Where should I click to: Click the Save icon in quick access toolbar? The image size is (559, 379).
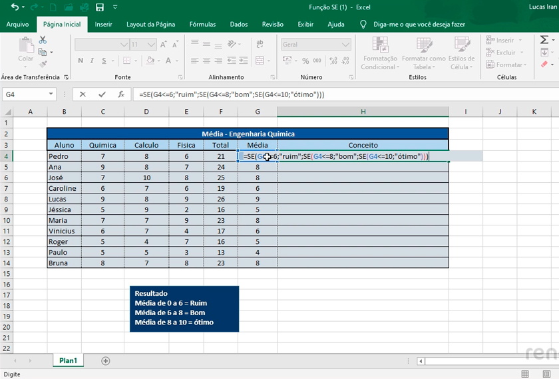pos(100,7)
